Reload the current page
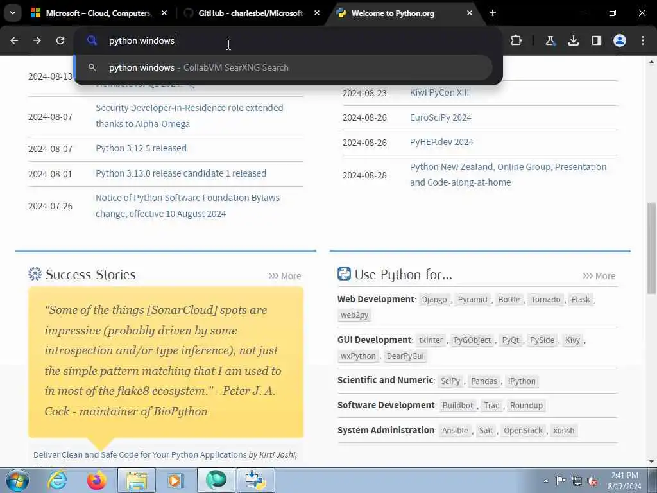This screenshot has width=657, height=493. [60, 40]
